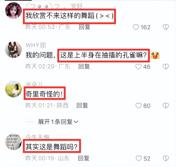
Task: Open 米朵儿's flower field avatar
Action: coord(13,89)
